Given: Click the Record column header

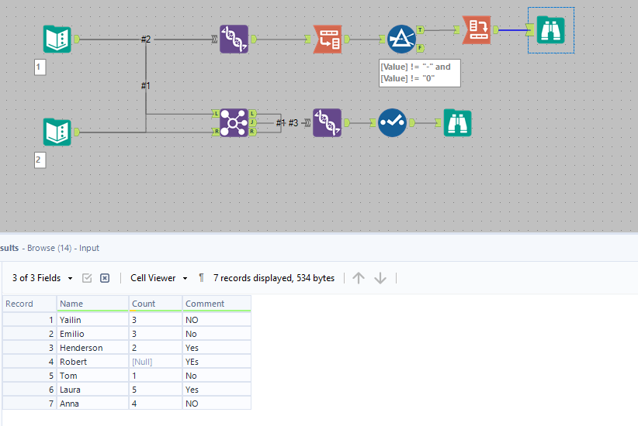Looking at the screenshot, I should (x=29, y=304).
